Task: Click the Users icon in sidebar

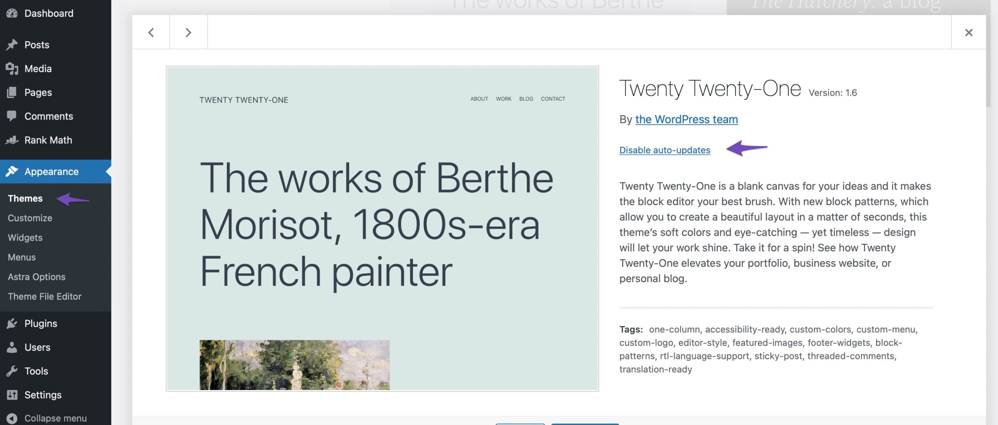Action: click(x=12, y=347)
